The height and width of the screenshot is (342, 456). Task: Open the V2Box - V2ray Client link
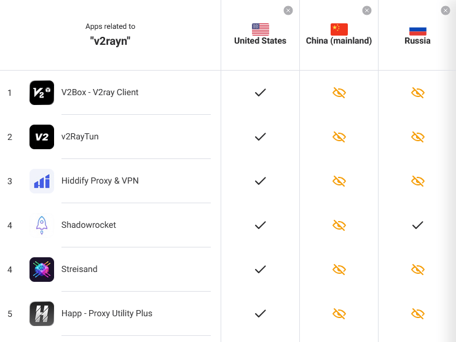coord(100,93)
